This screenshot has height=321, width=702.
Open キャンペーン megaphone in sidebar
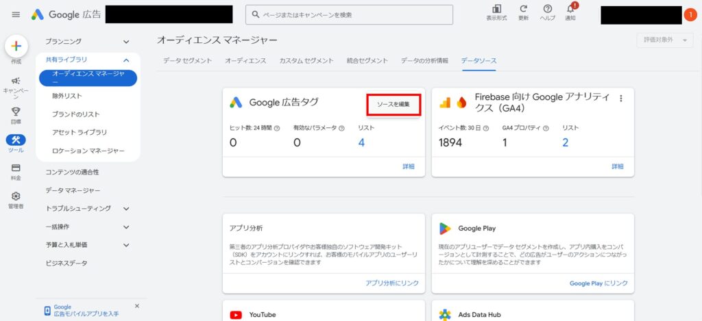pos(16,81)
